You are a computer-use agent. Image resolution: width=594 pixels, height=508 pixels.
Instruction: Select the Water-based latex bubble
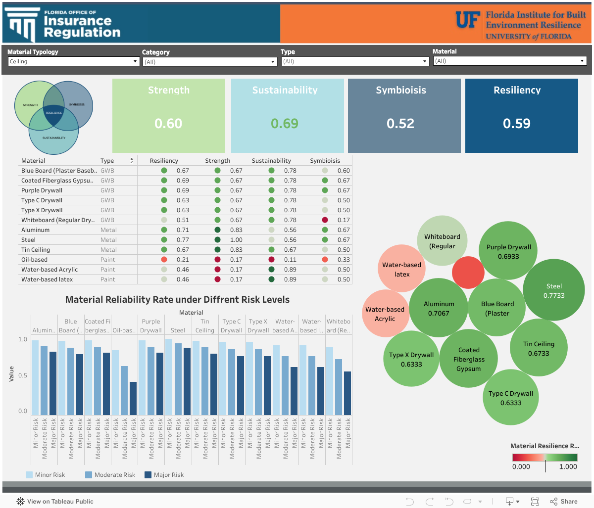401,269
